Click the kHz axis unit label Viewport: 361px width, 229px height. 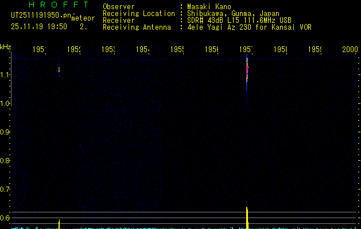(6, 46)
